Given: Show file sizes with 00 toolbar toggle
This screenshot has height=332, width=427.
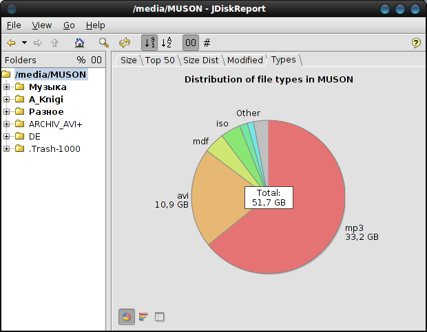Looking at the screenshot, I should click(190, 43).
